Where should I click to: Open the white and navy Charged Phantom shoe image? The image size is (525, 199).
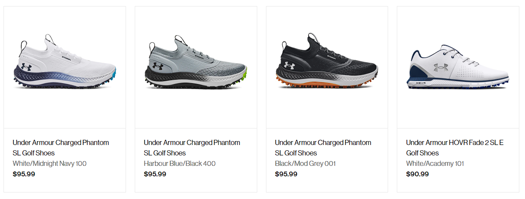tap(68, 61)
